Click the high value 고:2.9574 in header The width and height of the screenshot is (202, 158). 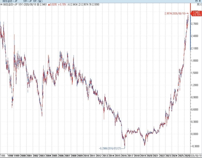click(83, 4)
